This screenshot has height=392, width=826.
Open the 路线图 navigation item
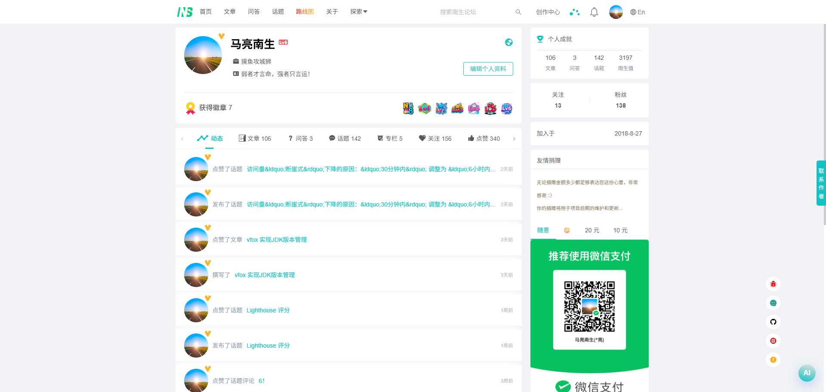[305, 12]
